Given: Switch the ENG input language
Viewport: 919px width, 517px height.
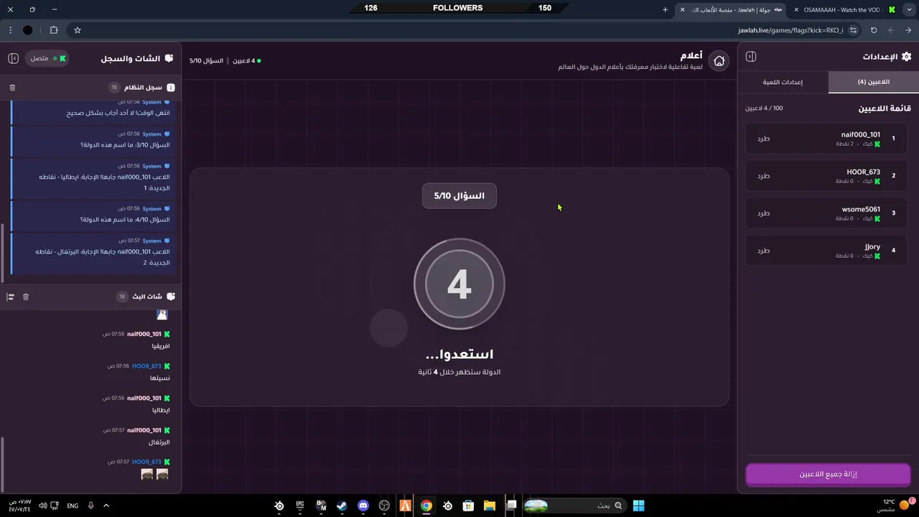Looking at the screenshot, I should (73, 506).
